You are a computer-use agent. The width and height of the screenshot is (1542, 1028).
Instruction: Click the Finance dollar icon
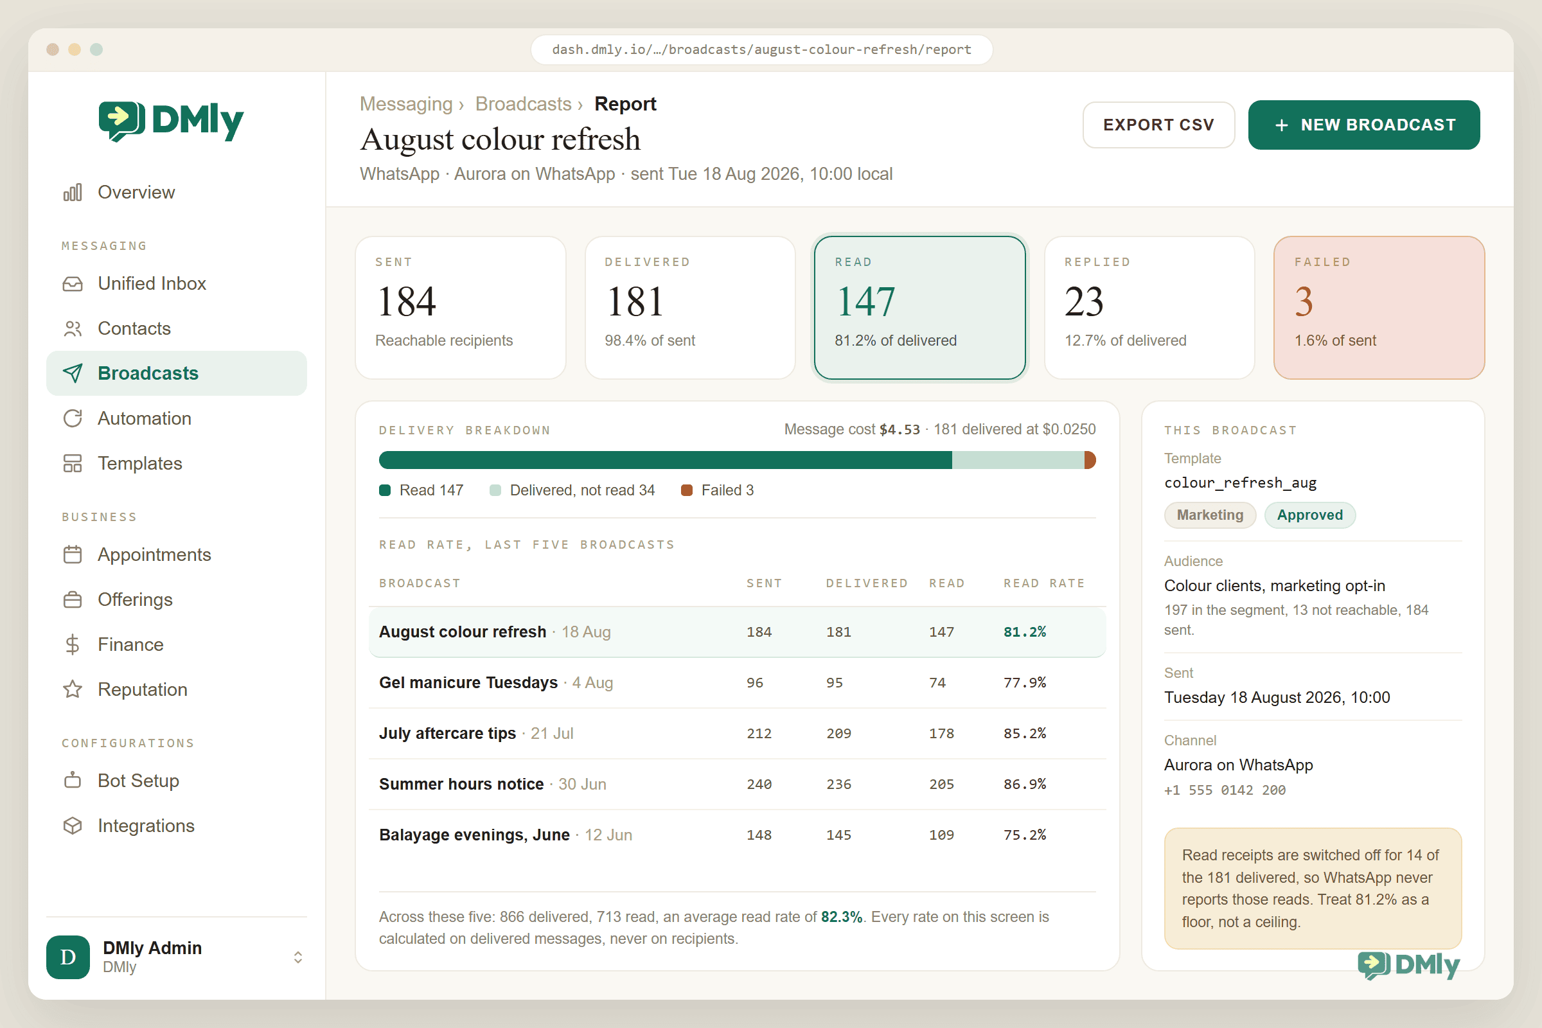click(73, 644)
